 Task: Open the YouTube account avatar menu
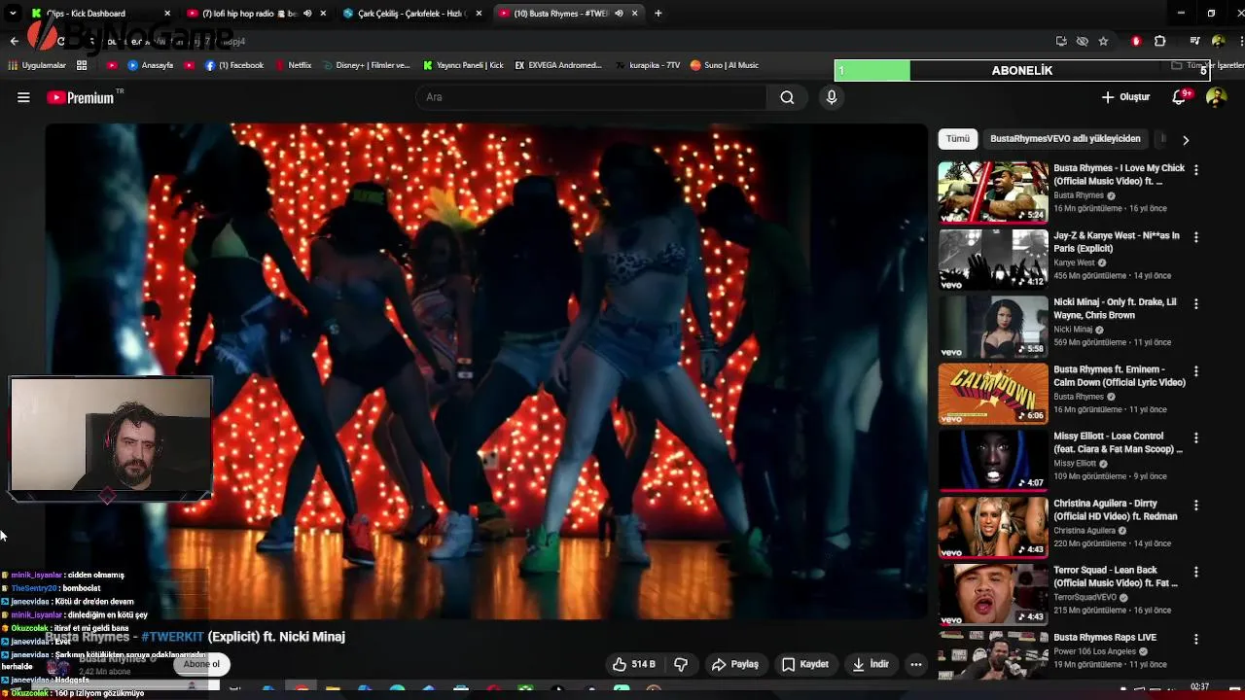coord(1216,97)
